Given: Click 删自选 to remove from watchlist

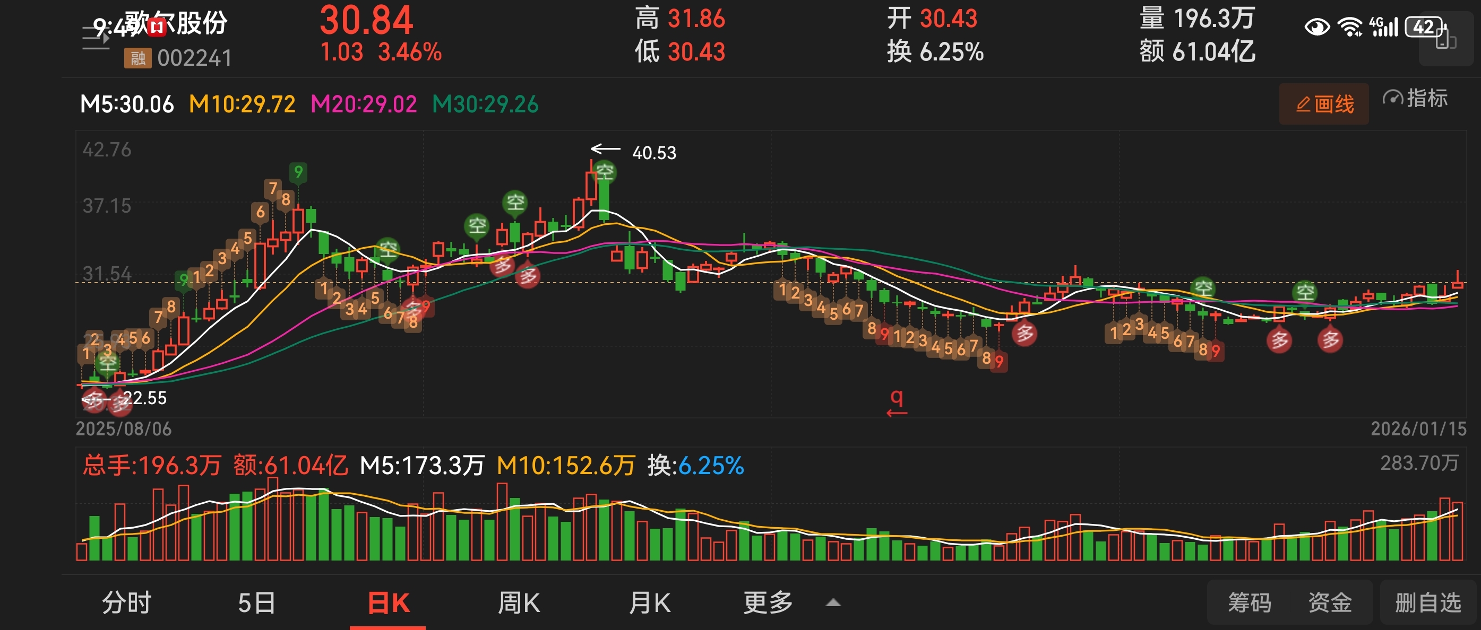Looking at the screenshot, I should coord(1428,603).
